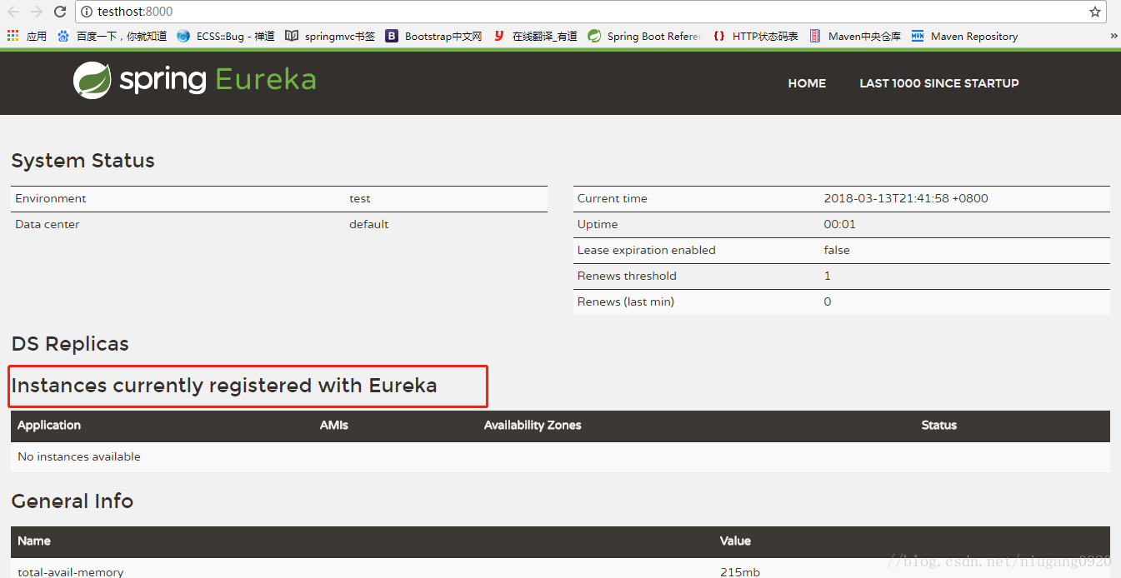Click the total-avail-memory row name
This screenshot has height=578, width=1121.
[71, 571]
